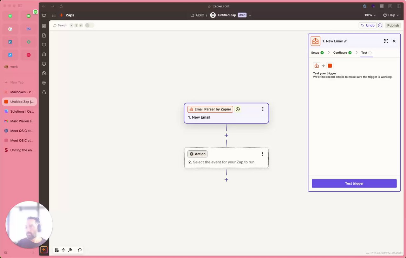The width and height of the screenshot is (406, 258).
Task: Add a step below the Action card
Action: (x=226, y=180)
